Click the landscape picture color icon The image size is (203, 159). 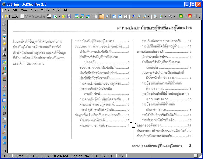[4, 62]
